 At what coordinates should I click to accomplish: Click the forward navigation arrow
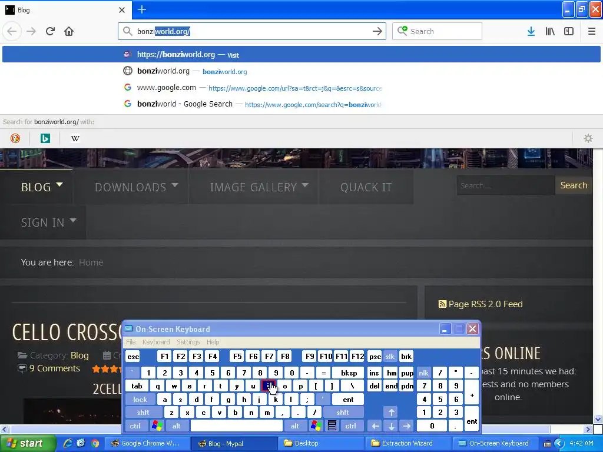(x=31, y=31)
